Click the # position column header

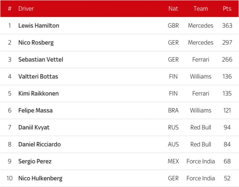pyautogui.click(x=10, y=9)
